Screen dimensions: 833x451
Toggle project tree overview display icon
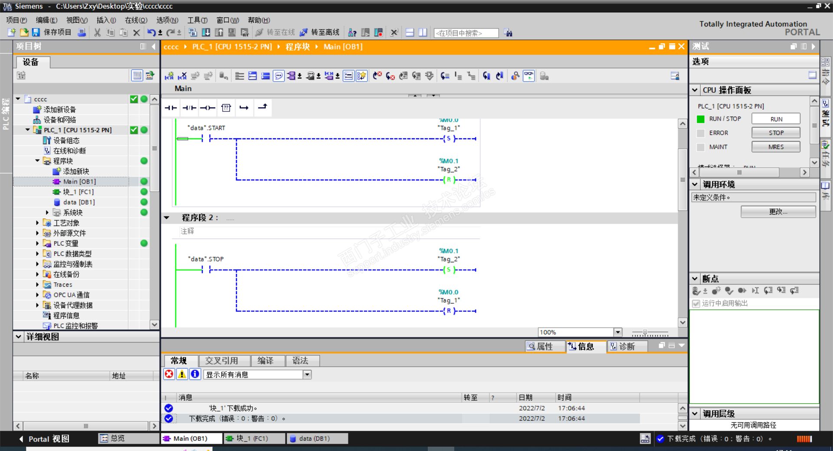(x=137, y=75)
